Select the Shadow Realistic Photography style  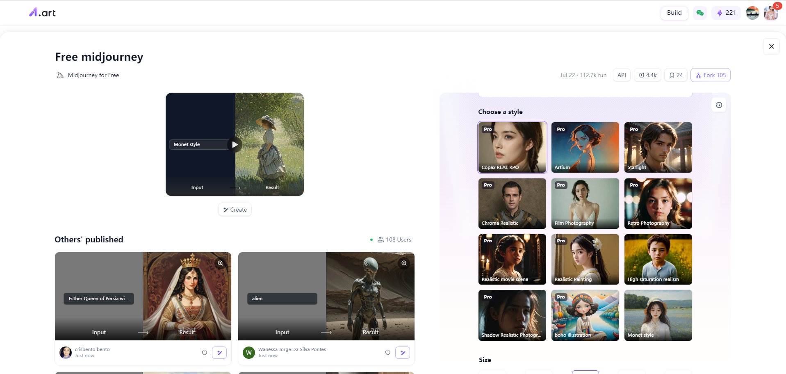click(x=512, y=315)
